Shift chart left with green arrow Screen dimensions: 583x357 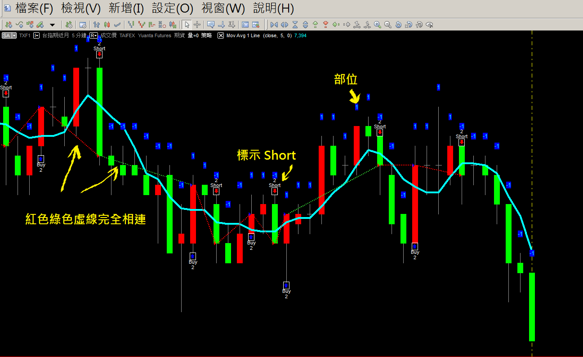336,25
